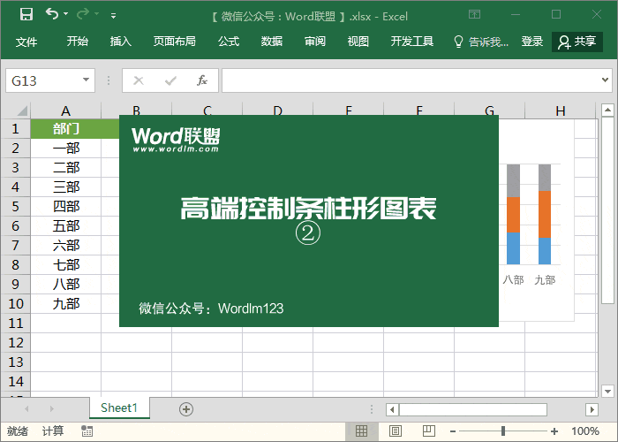Click the vertical scrollbar up arrow
This screenshot has height=442, width=618.
(607, 110)
